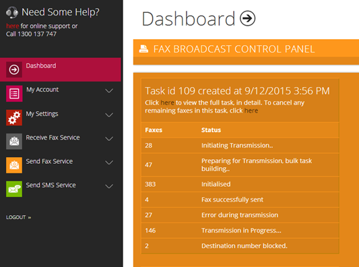The width and height of the screenshot is (359, 267).
Task: Click the large Dashboard page heading
Action: click(x=188, y=19)
